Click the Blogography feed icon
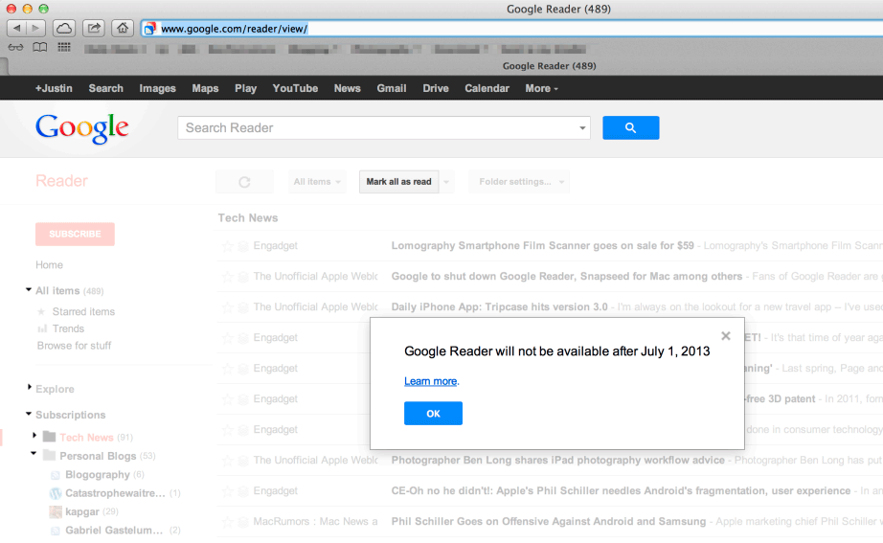The width and height of the screenshot is (883, 543). [x=56, y=475]
